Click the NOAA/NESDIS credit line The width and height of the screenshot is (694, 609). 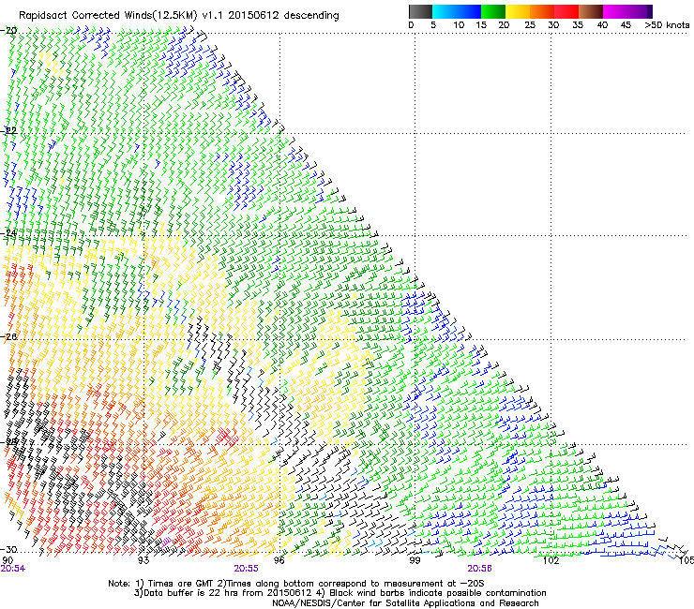tap(405, 603)
